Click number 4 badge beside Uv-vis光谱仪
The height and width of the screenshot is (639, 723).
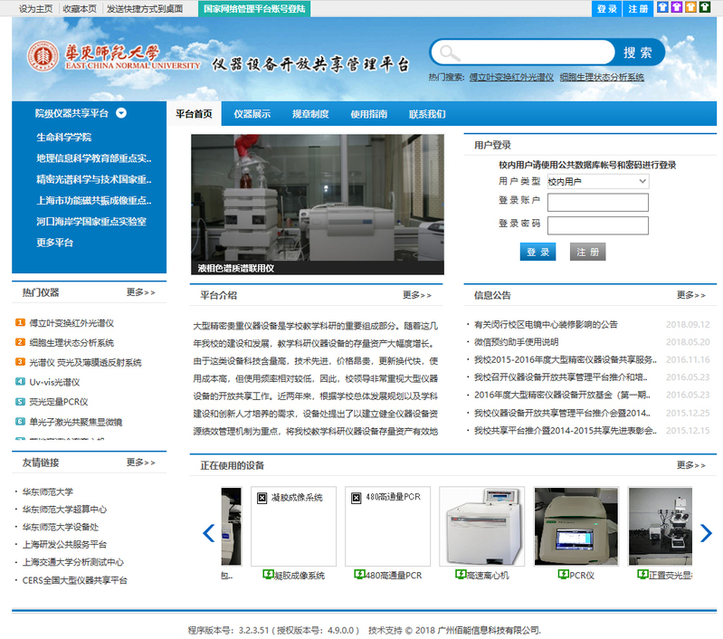pyautogui.click(x=20, y=381)
